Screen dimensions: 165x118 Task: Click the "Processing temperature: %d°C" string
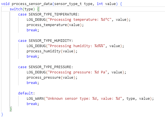pos(79,20)
